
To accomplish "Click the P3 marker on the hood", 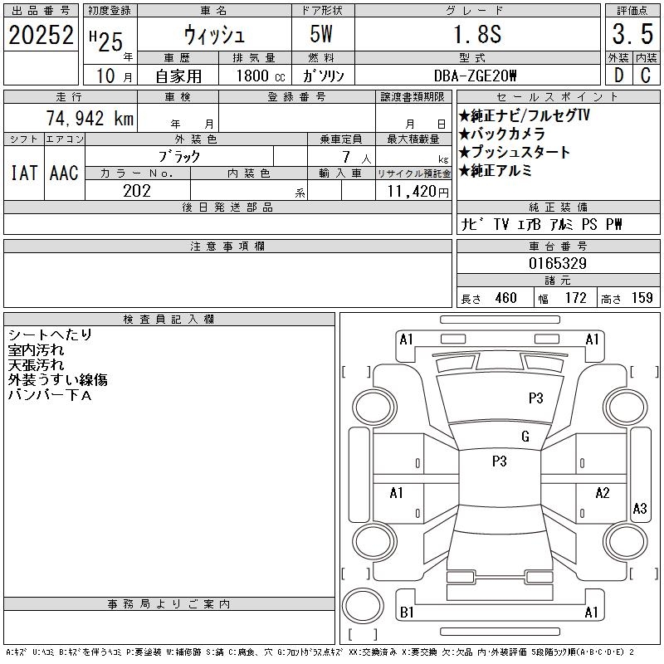I will tap(535, 398).
